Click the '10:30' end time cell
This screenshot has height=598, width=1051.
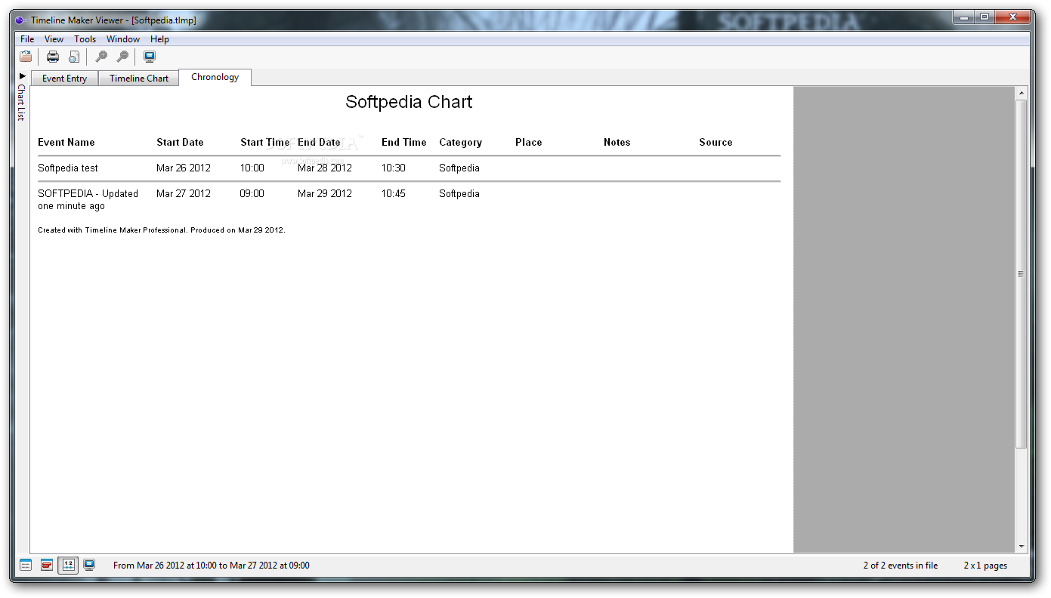(394, 168)
